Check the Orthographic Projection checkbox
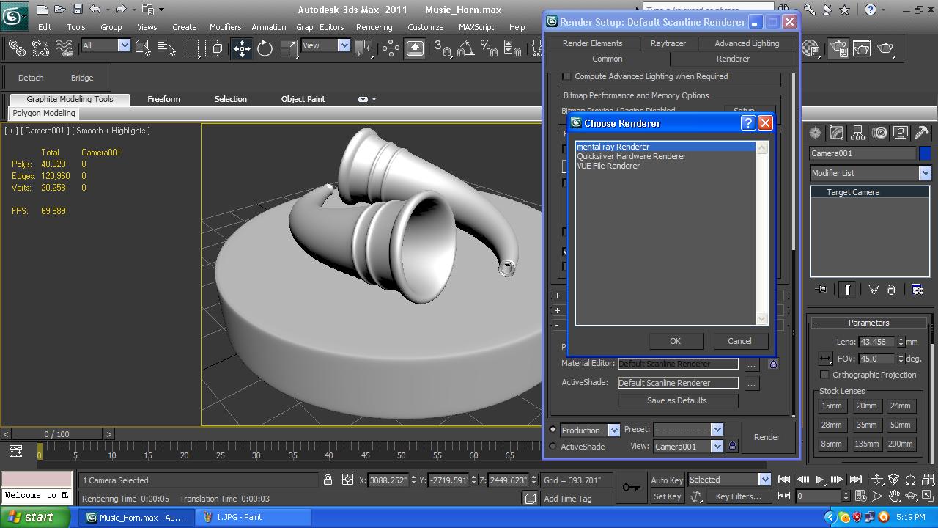938x528 pixels. coord(825,375)
